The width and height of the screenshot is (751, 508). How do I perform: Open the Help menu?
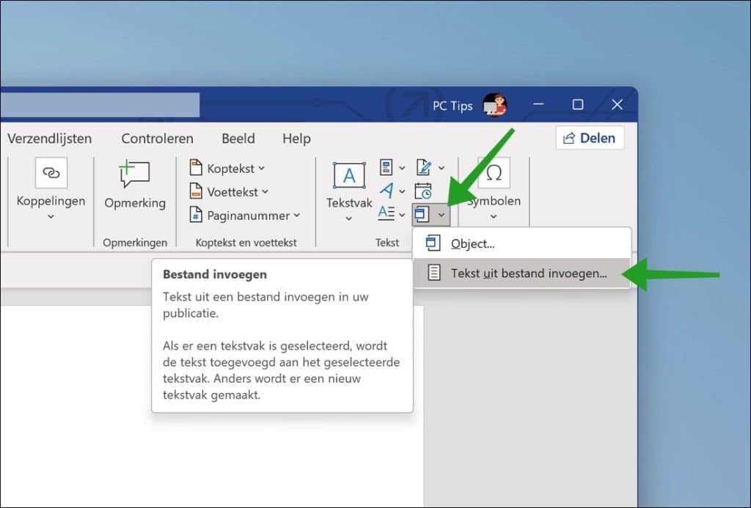tap(296, 139)
